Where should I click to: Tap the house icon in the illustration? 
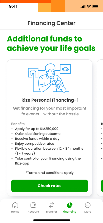(x=33, y=73)
